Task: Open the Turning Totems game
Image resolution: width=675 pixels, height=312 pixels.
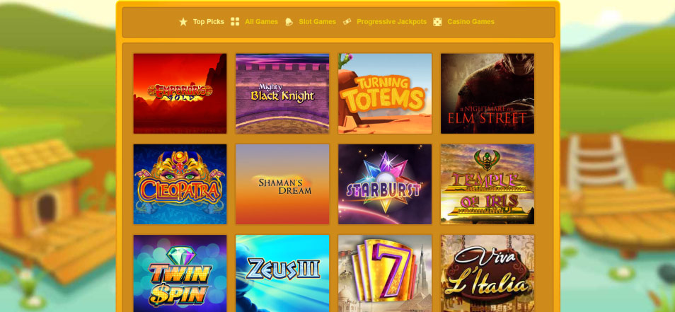Action: coord(385,93)
